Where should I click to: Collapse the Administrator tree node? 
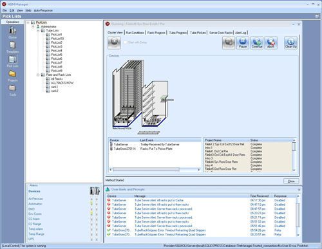[x=33, y=26]
